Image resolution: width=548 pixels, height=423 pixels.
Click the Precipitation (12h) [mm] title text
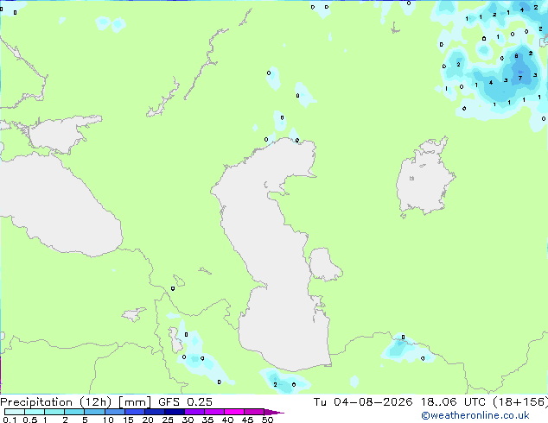(x=75, y=402)
